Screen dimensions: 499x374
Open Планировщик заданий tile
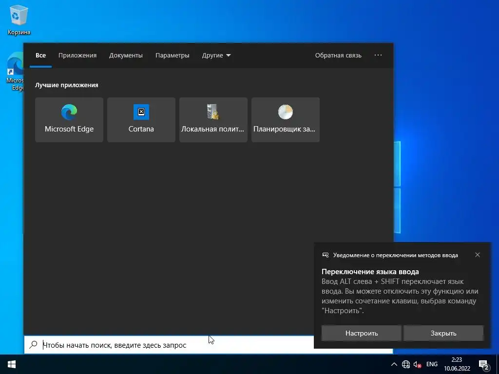click(x=286, y=120)
